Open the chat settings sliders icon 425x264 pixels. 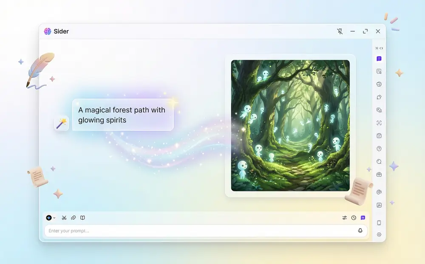click(345, 218)
